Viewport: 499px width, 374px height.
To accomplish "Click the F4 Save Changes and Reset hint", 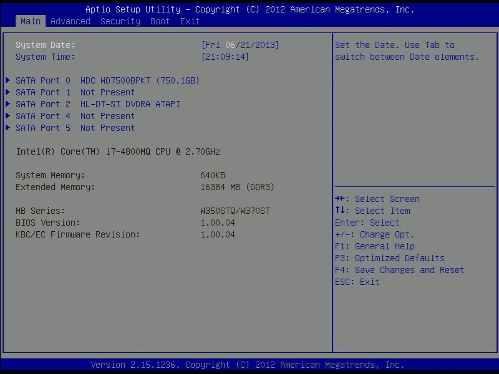I will point(399,270).
